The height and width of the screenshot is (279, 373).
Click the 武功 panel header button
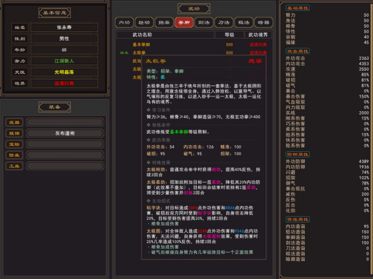194,9
